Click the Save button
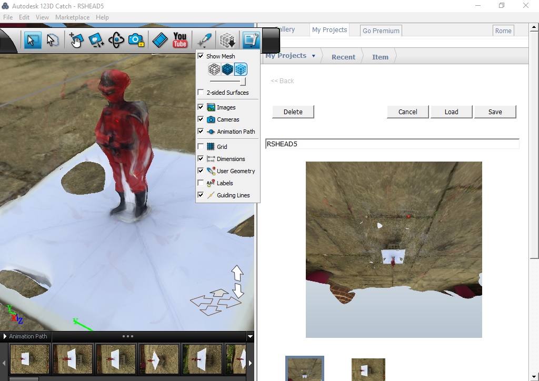 495,112
